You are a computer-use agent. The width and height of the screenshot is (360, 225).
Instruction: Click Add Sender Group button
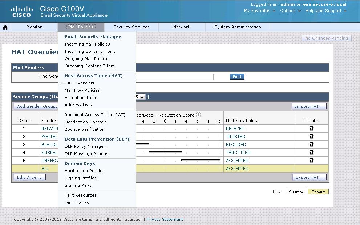[36, 106]
